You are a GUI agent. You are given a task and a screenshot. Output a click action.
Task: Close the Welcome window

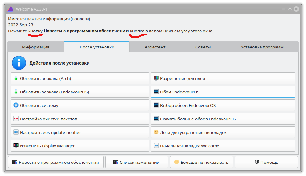click(x=296, y=9)
